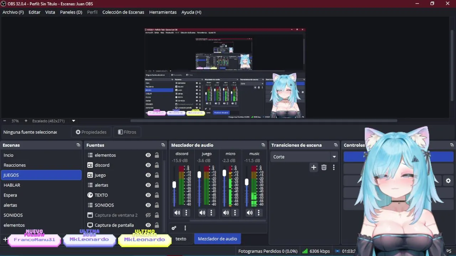The height and width of the screenshot is (256, 456).
Task: Open the Vista menu
Action: click(x=50, y=12)
